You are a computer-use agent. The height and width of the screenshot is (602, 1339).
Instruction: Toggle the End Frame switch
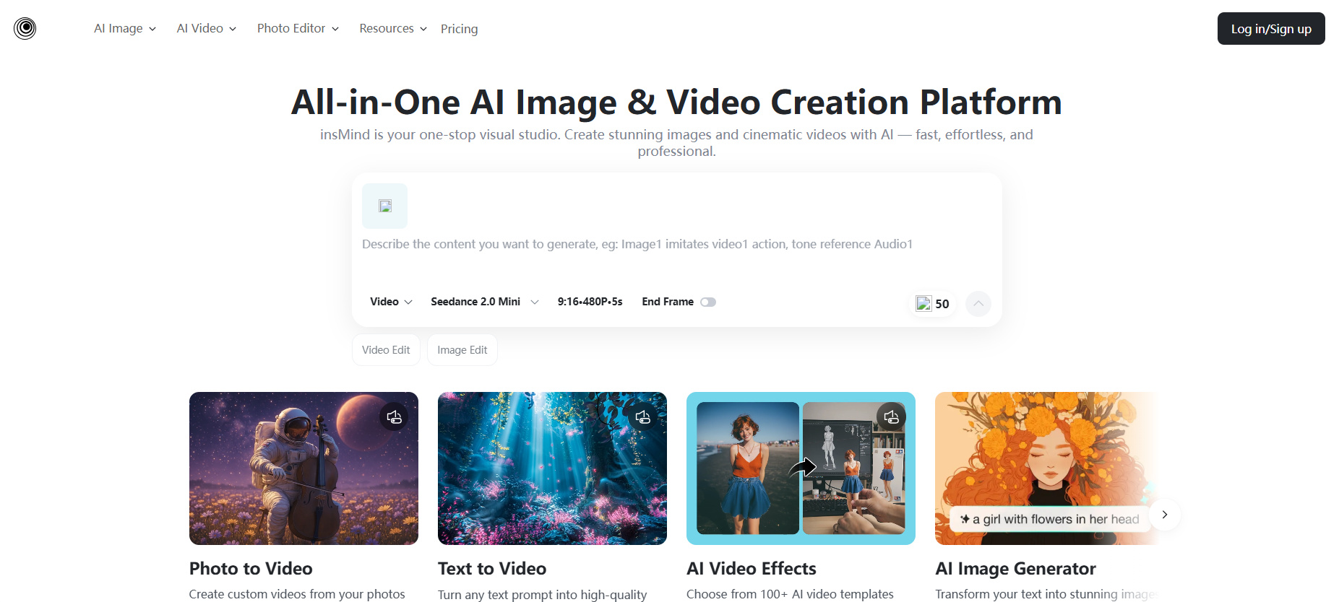coord(708,302)
